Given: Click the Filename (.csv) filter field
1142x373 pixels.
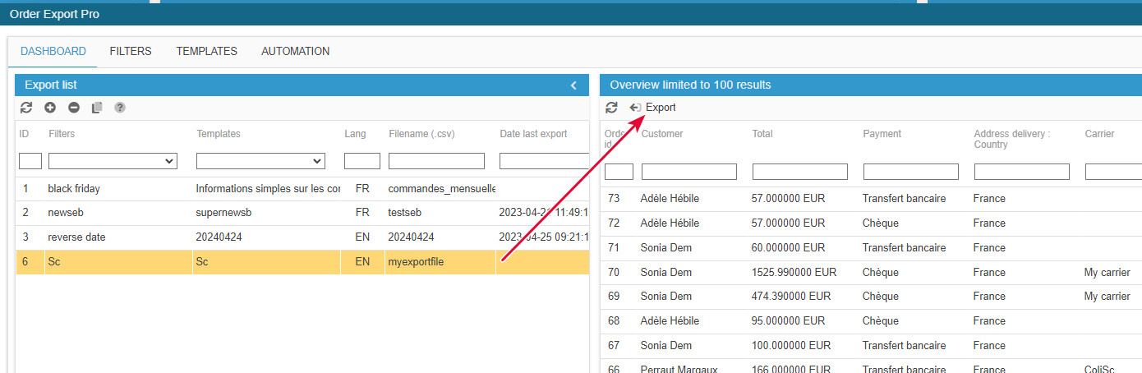Looking at the screenshot, I should point(436,161).
